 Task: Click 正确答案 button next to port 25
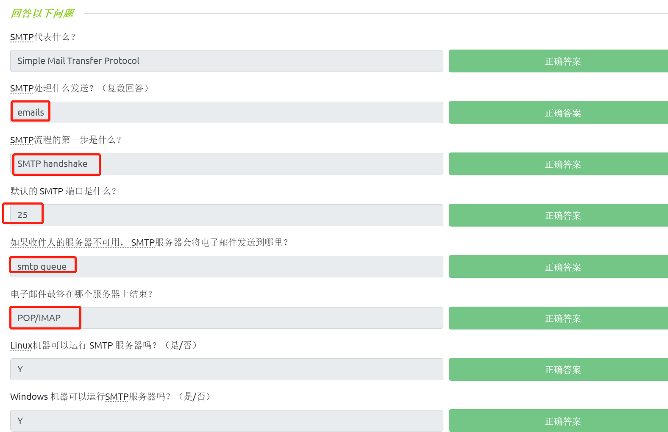pyautogui.click(x=562, y=216)
